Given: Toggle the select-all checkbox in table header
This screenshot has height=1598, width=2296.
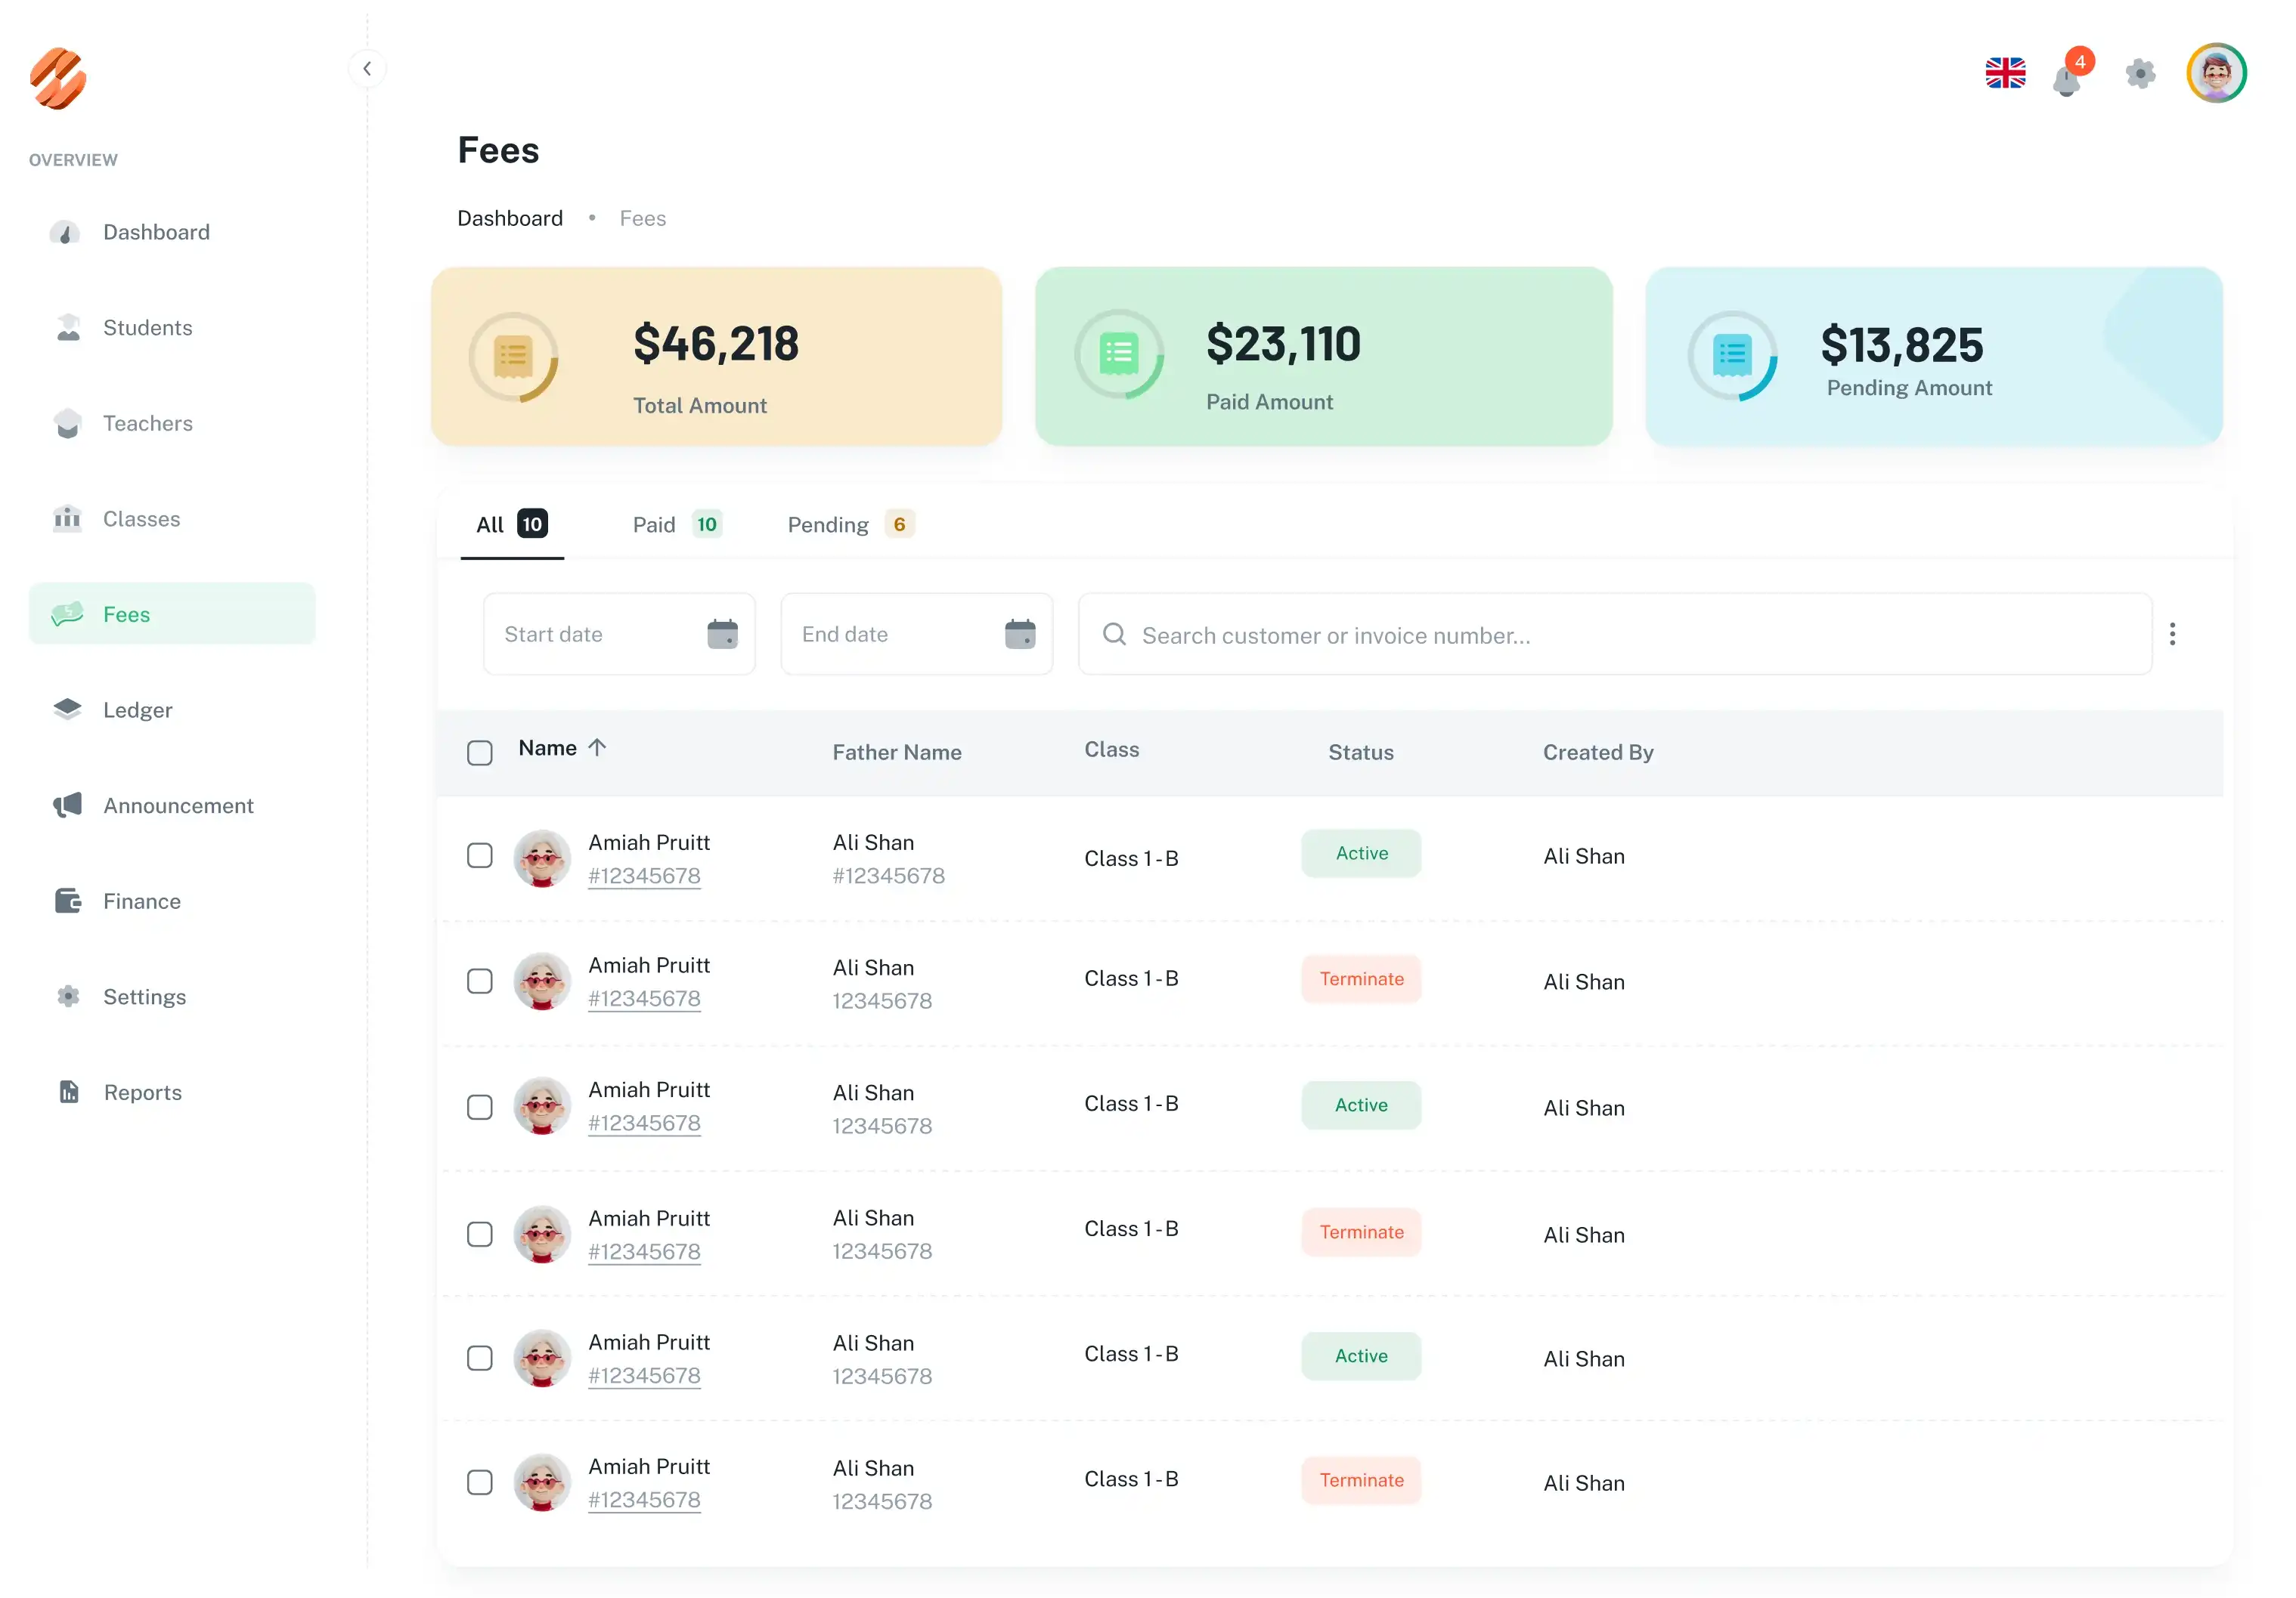Looking at the screenshot, I should (480, 753).
